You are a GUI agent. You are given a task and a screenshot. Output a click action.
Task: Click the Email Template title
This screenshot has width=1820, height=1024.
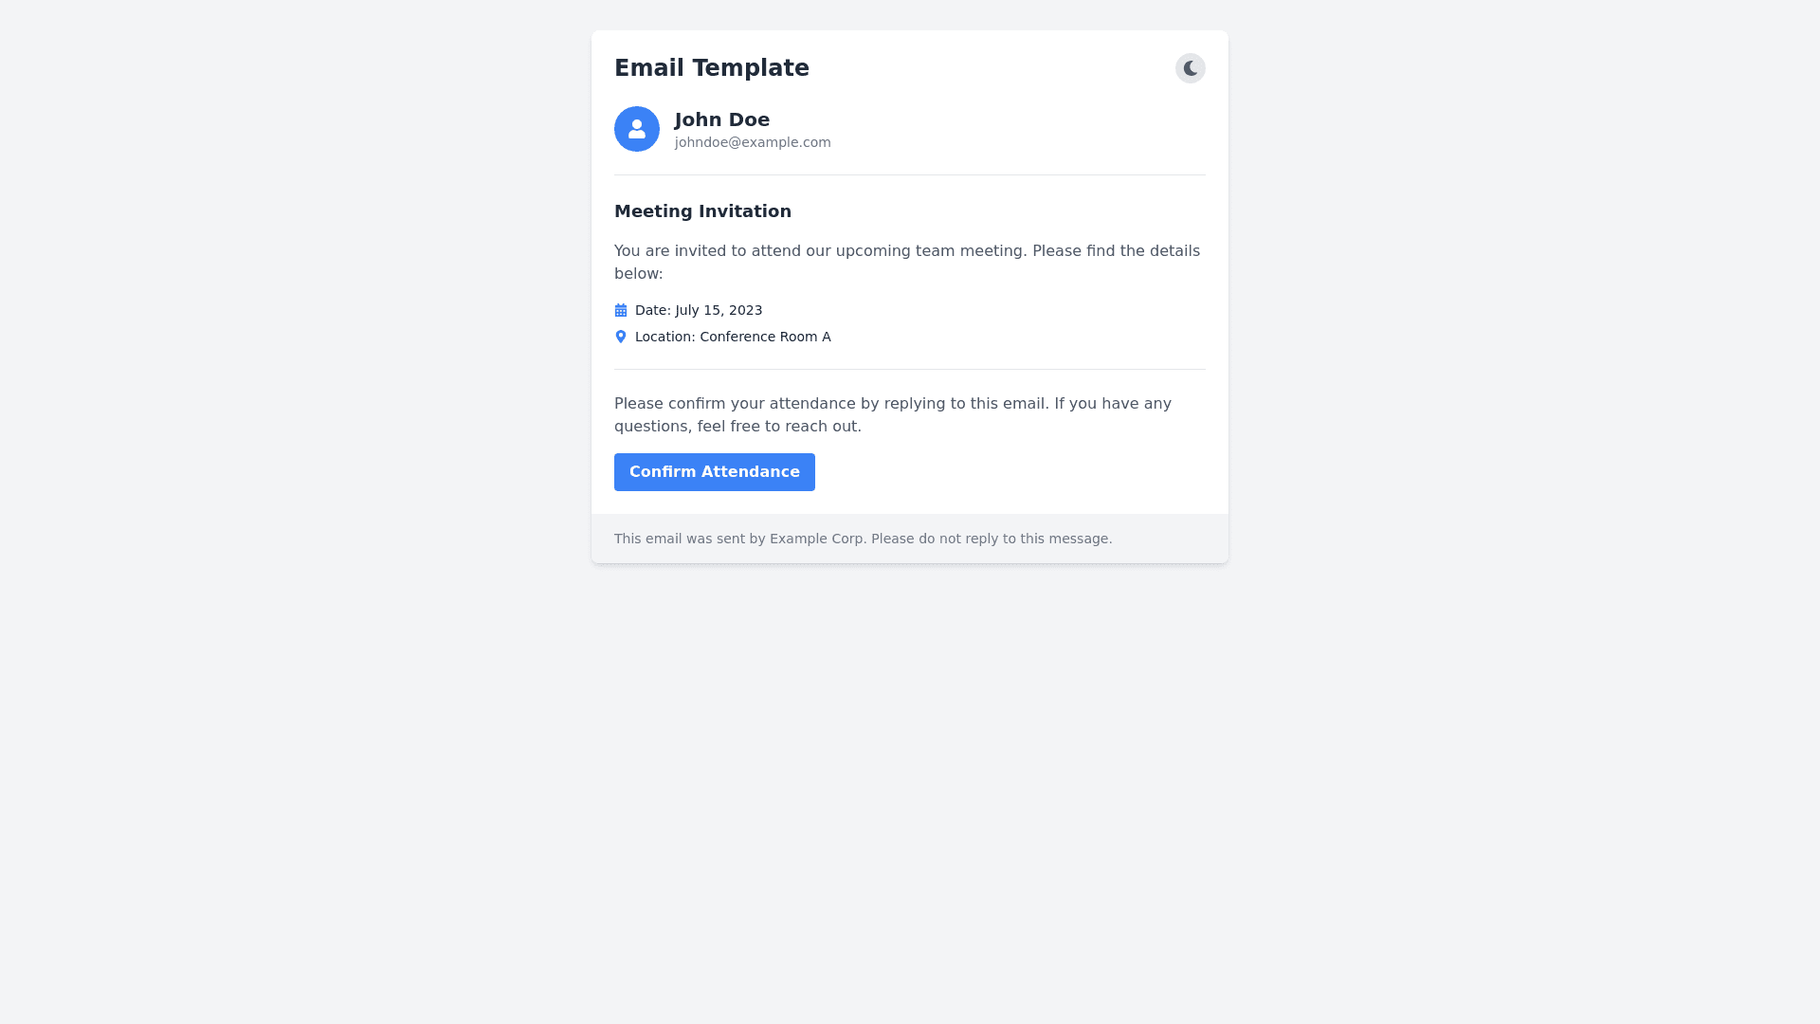(x=711, y=68)
